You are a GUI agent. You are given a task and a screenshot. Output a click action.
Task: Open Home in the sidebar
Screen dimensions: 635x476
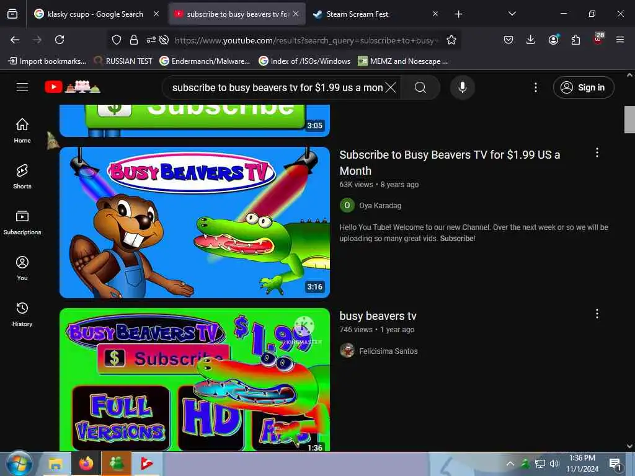[x=22, y=130]
